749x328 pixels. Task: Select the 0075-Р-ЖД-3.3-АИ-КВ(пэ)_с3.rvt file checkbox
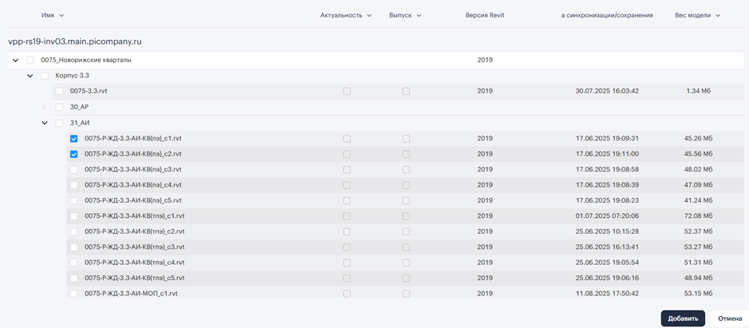click(x=74, y=169)
